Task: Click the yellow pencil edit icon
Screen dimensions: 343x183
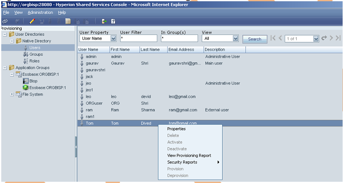Action: (32, 21)
